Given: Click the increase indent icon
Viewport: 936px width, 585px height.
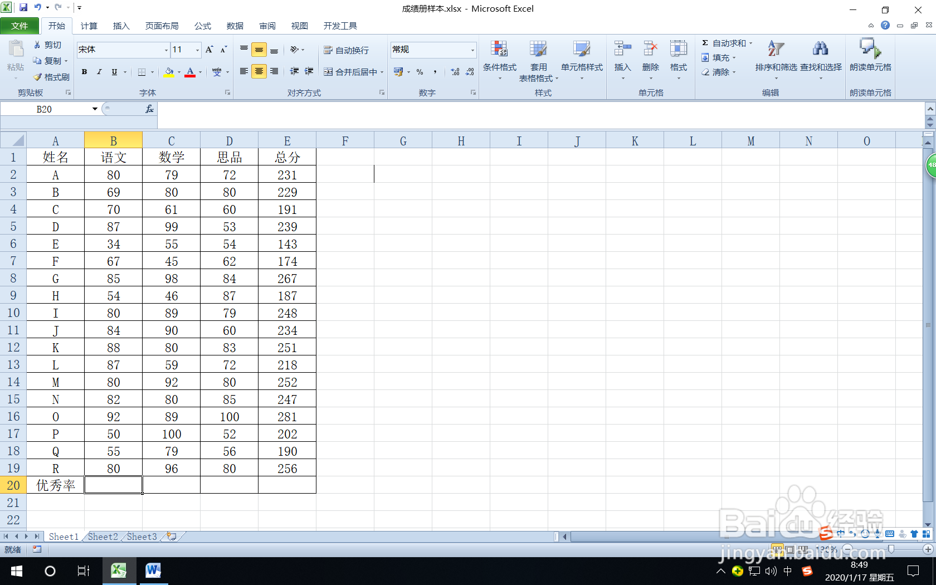Looking at the screenshot, I should [309, 71].
